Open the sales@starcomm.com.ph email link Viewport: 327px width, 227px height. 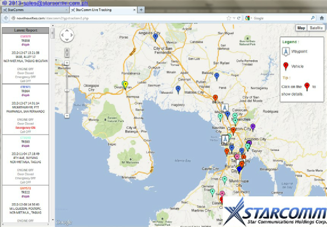(56, 3)
